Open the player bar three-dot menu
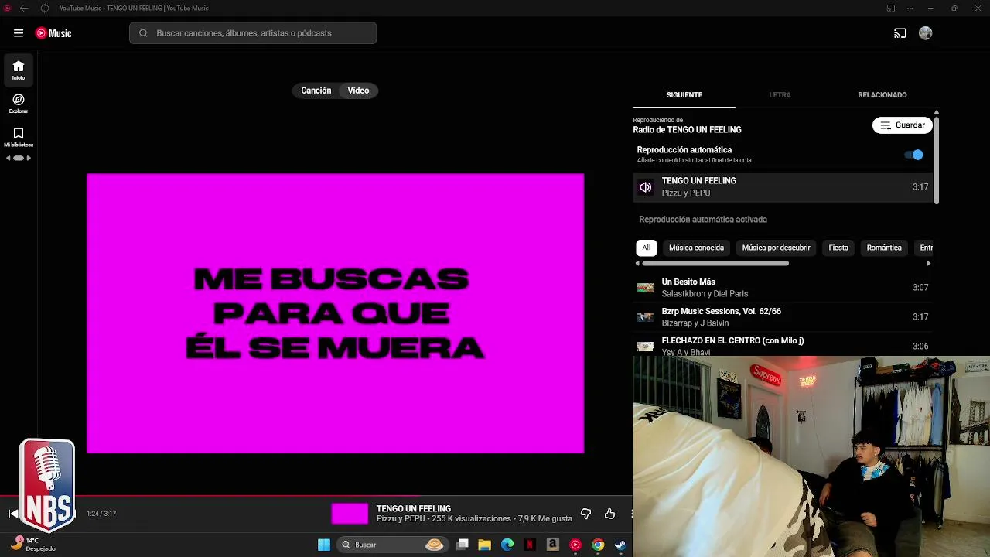Viewport: 990px width, 557px height. click(x=631, y=514)
